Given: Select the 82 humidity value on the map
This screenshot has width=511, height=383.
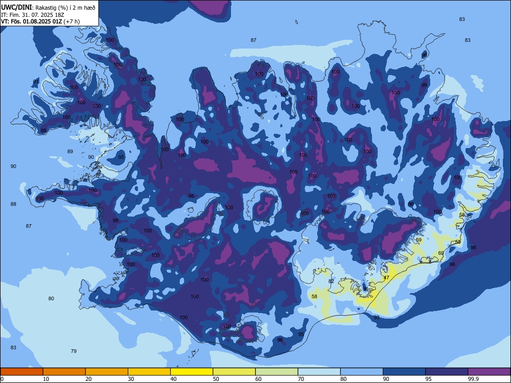Looking at the screenshot, I should [331, 281].
